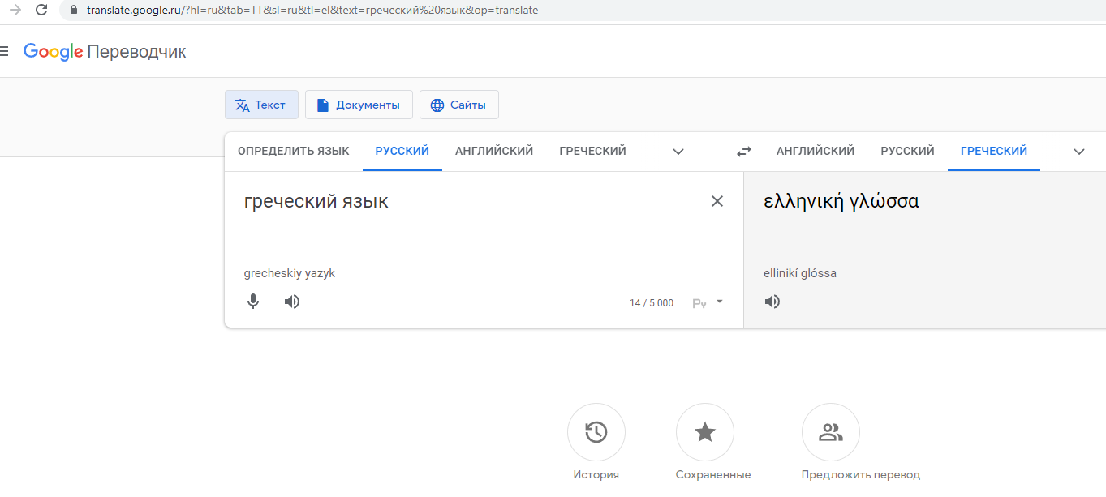The width and height of the screenshot is (1106, 497).
Task: Click source text field греческий язык
Action: (316, 201)
